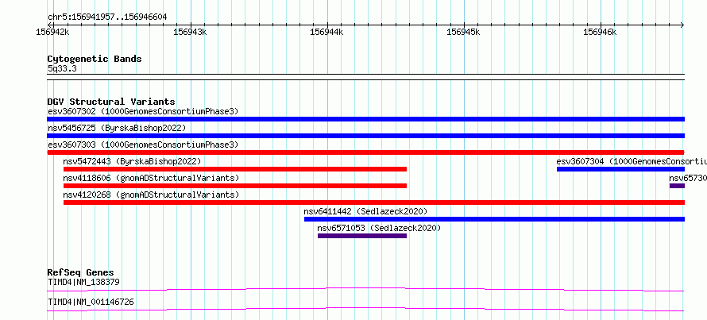Click the RefSeq Genes track title
This screenshot has width=707, height=320.
[81, 272]
